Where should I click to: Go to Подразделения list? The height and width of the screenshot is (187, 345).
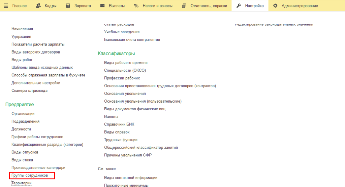[x=25, y=121]
